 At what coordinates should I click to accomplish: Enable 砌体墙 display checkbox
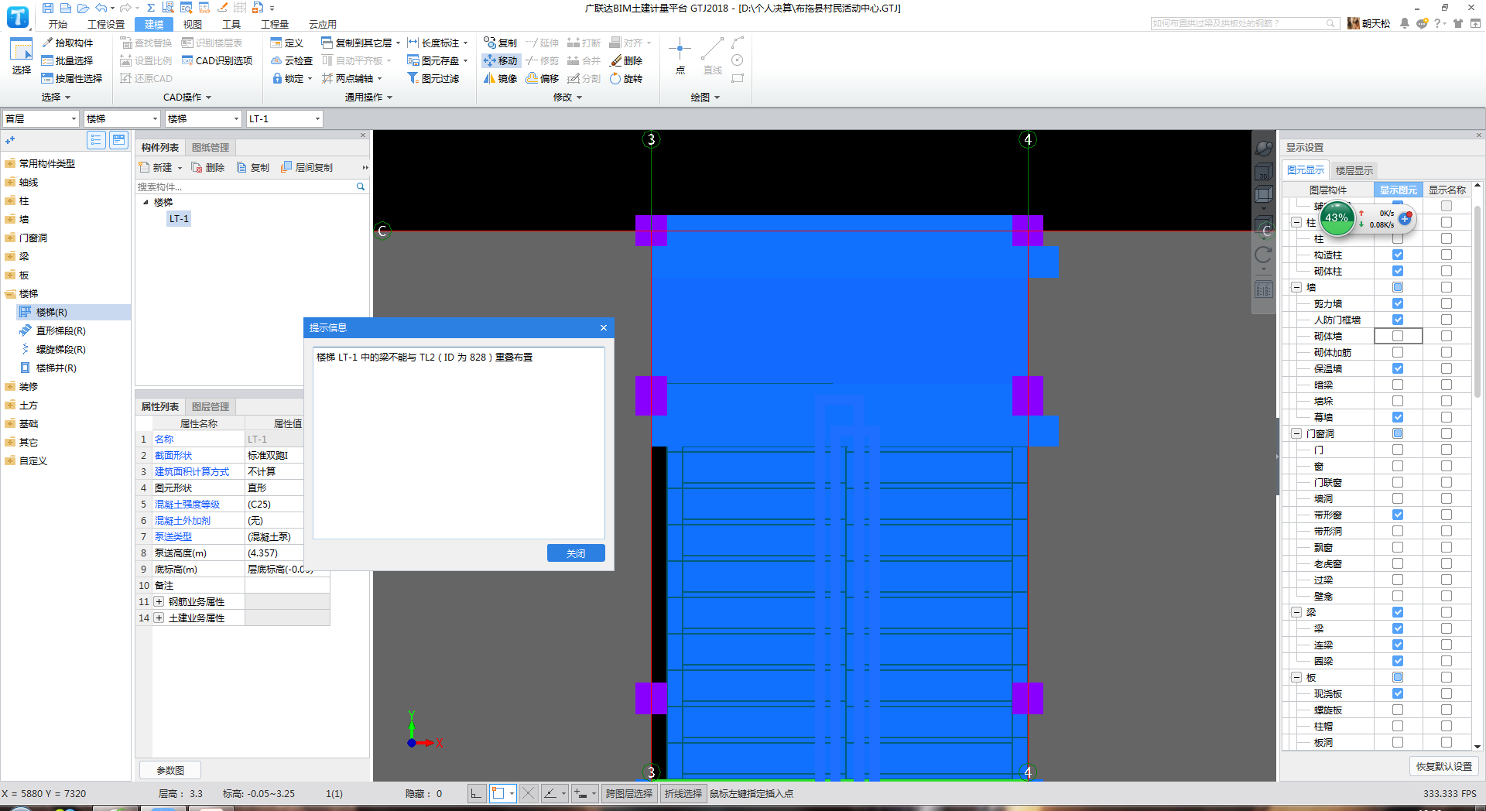click(x=1398, y=336)
